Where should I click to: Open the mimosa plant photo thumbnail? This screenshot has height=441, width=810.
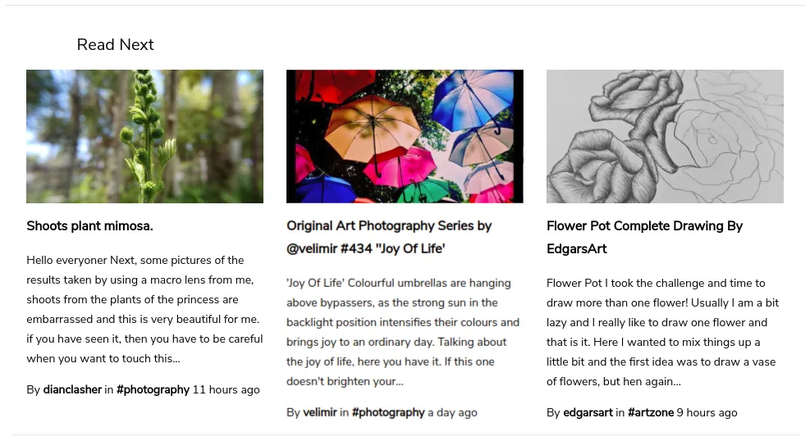(144, 137)
